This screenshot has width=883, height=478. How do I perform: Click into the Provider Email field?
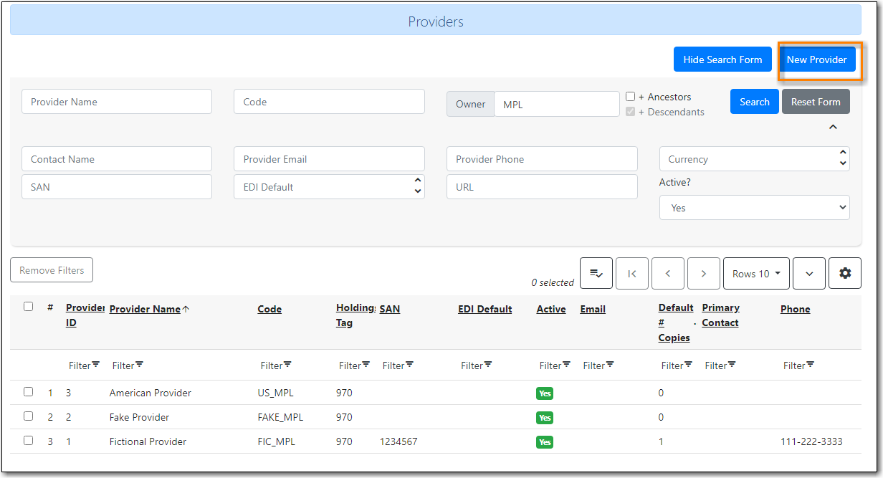click(x=329, y=159)
